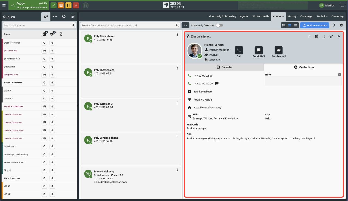Image resolution: width=348 pixels, height=201 pixels.
Task: Open options menu for Poly Desk phone
Action: [178, 34]
